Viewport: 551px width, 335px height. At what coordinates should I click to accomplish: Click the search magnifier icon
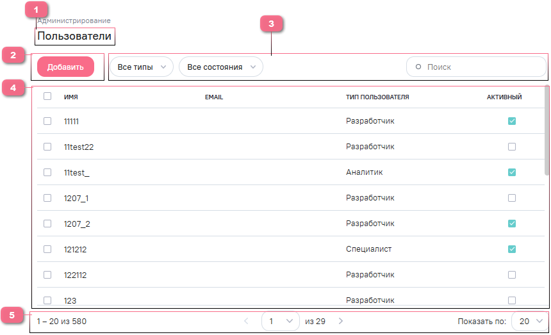click(x=418, y=67)
